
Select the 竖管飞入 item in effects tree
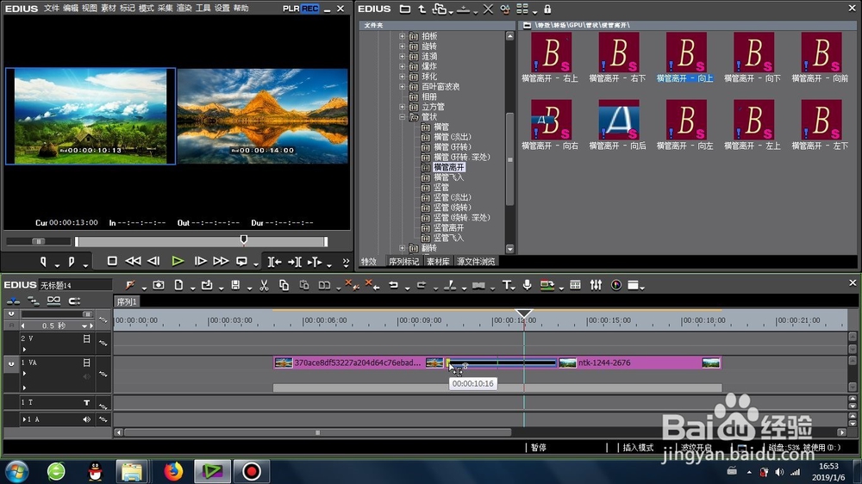coord(448,238)
